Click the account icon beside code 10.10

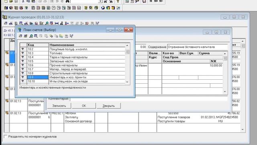(x=23, y=81)
